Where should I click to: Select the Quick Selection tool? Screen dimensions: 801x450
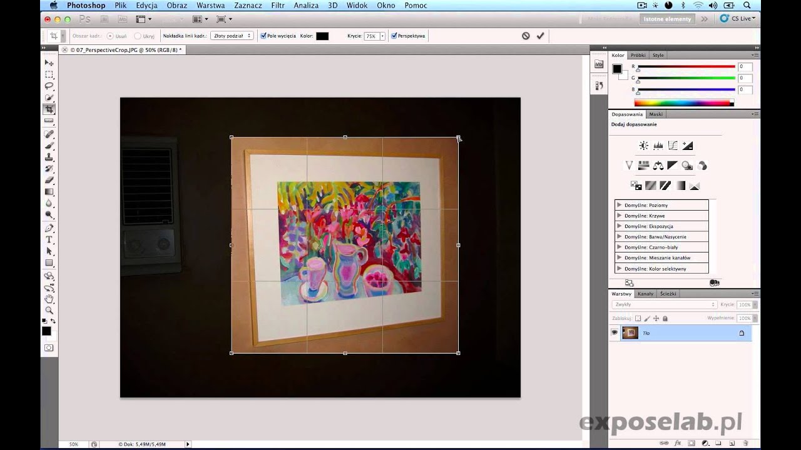click(x=49, y=97)
